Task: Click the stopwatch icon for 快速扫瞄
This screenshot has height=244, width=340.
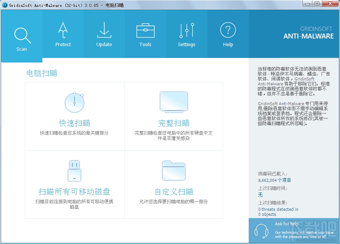Action: (x=74, y=102)
